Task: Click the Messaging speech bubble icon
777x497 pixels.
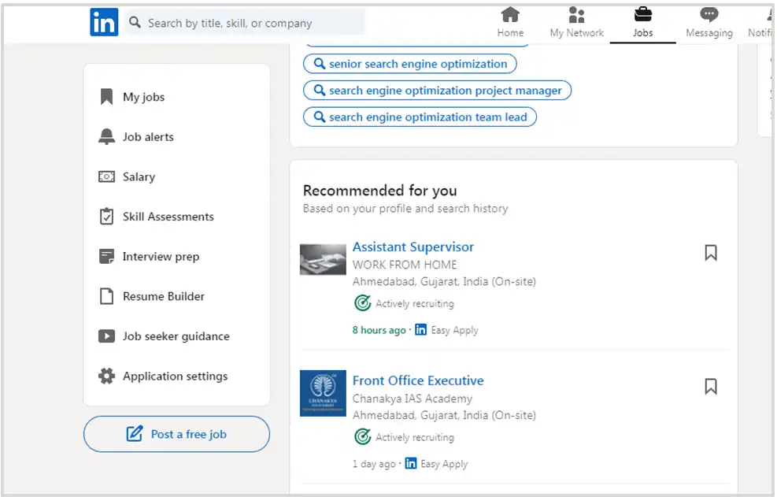Action: (709, 15)
